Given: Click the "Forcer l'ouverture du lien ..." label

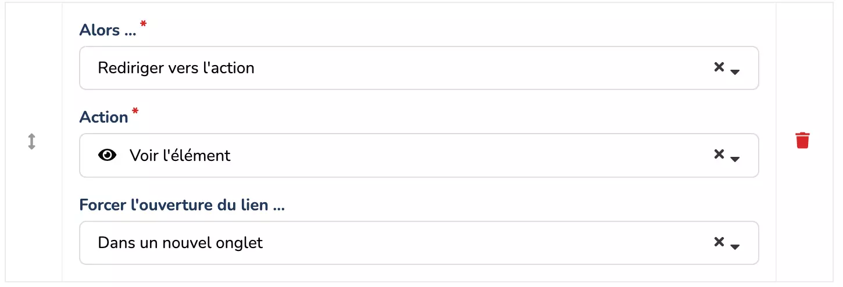Looking at the screenshot, I should click(182, 205).
